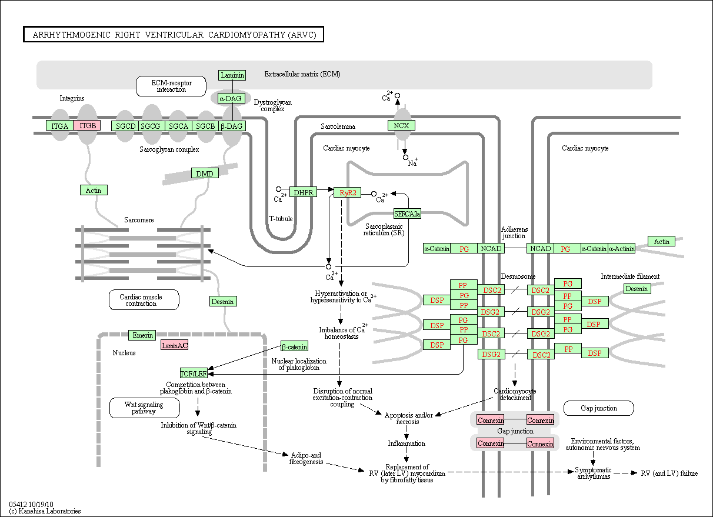Open the DHPR channel node
The width and height of the screenshot is (713, 517).
point(304,192)
